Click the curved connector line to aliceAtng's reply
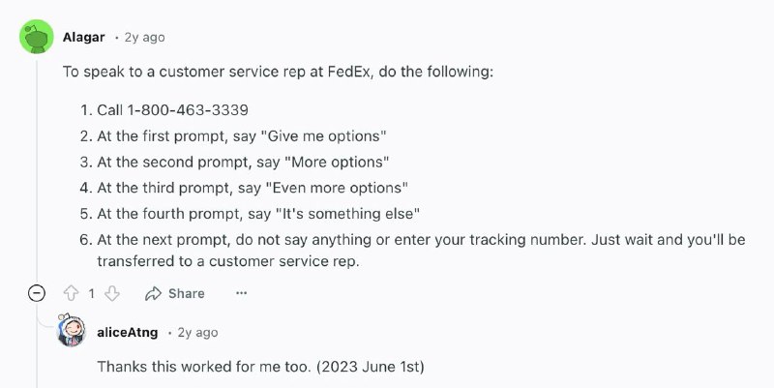 click(45, 322)
